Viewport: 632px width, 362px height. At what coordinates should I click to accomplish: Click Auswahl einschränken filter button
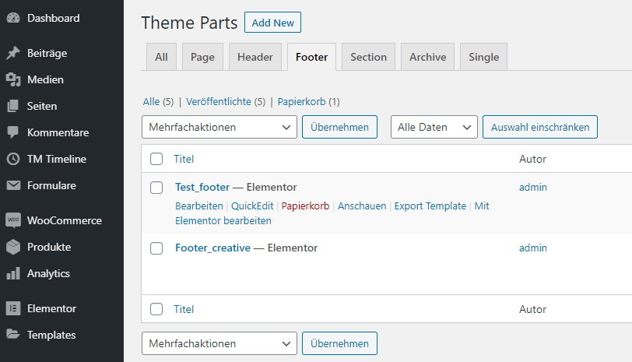[539, 127]
